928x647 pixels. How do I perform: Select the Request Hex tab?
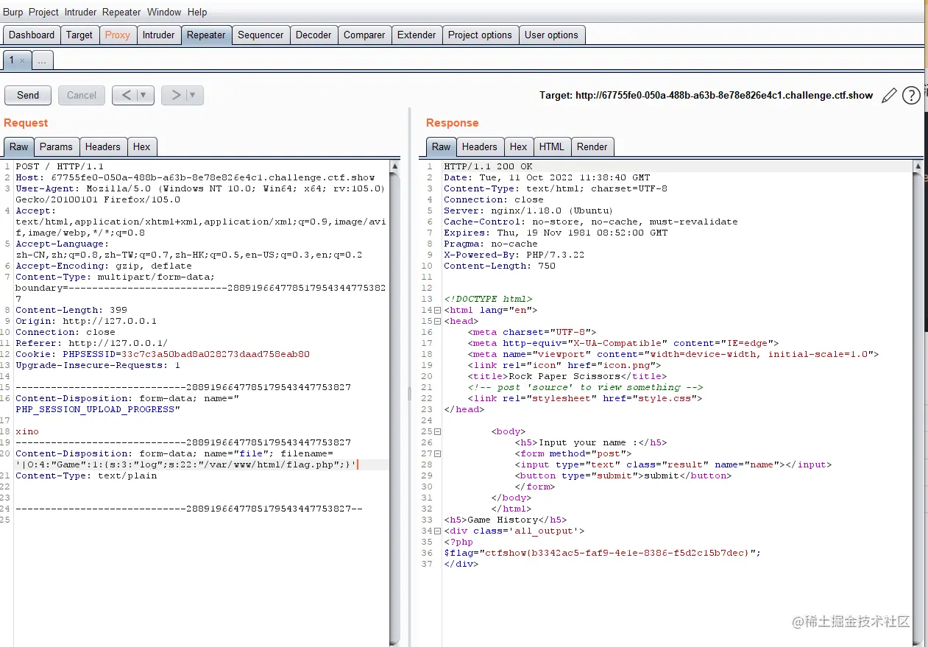(x=142, y=147)
